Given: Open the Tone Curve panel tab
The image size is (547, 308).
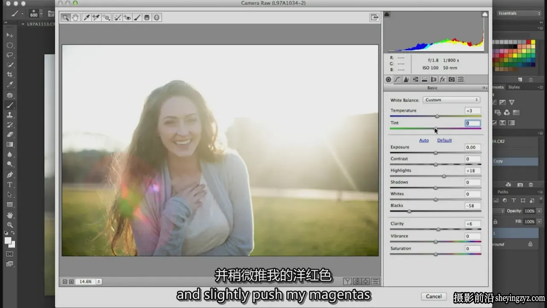Looking at the screenshot, I should point(397,80).
